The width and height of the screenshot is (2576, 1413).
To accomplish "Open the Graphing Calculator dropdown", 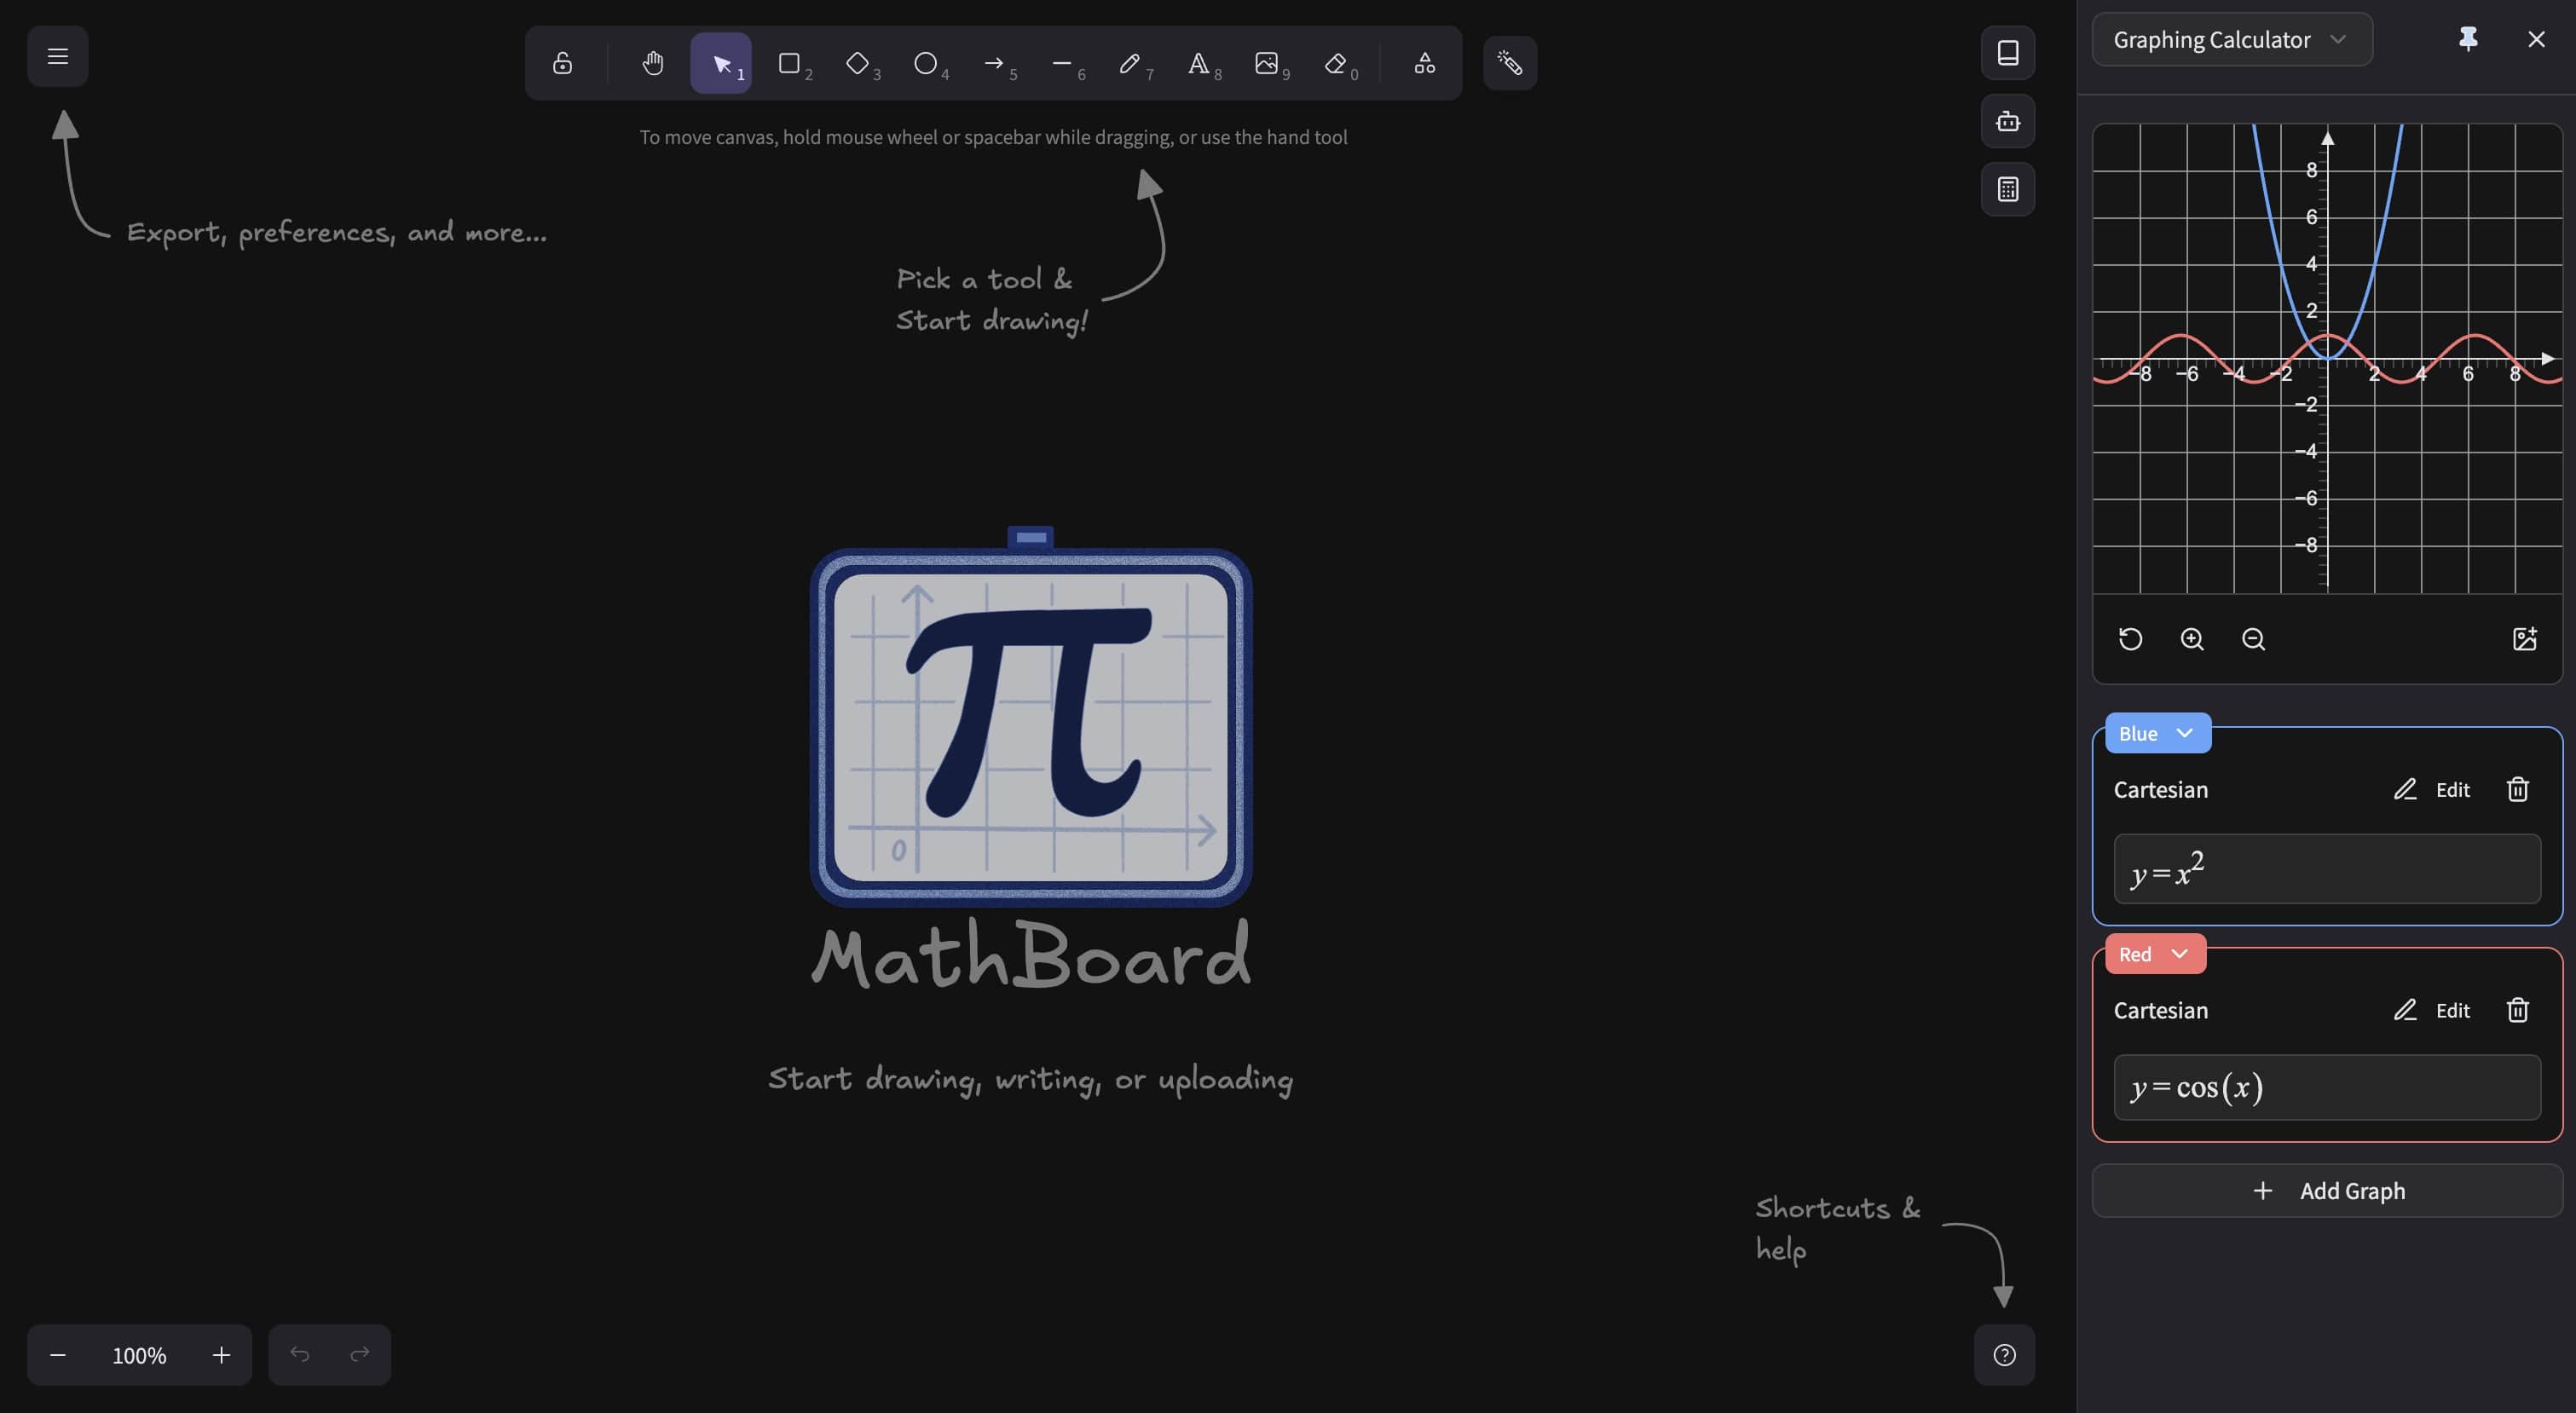I will tap(2231, 40).
